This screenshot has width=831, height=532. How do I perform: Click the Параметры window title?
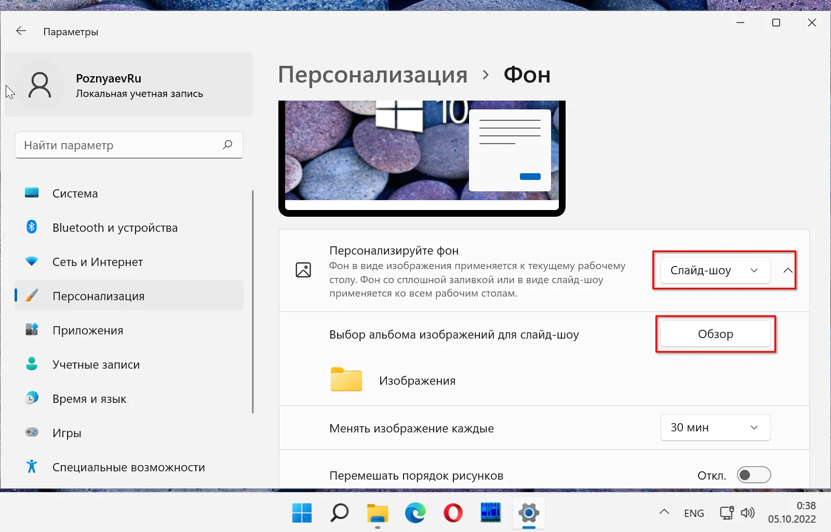[71, 32]
